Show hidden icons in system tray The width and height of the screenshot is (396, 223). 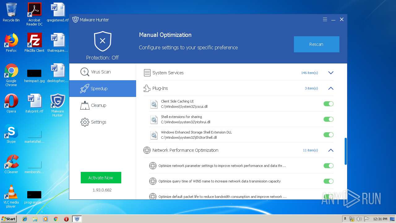(345, 219)
